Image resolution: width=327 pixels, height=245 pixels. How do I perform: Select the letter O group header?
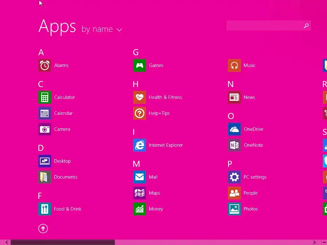[x=231, y=116]
